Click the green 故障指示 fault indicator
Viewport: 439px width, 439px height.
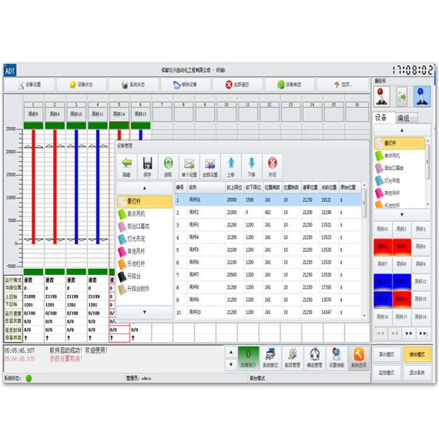point(248,358)
